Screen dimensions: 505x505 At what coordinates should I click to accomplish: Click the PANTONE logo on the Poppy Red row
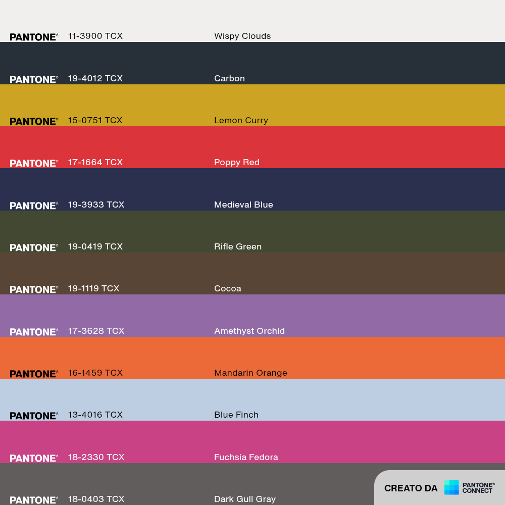click(34, 163)
